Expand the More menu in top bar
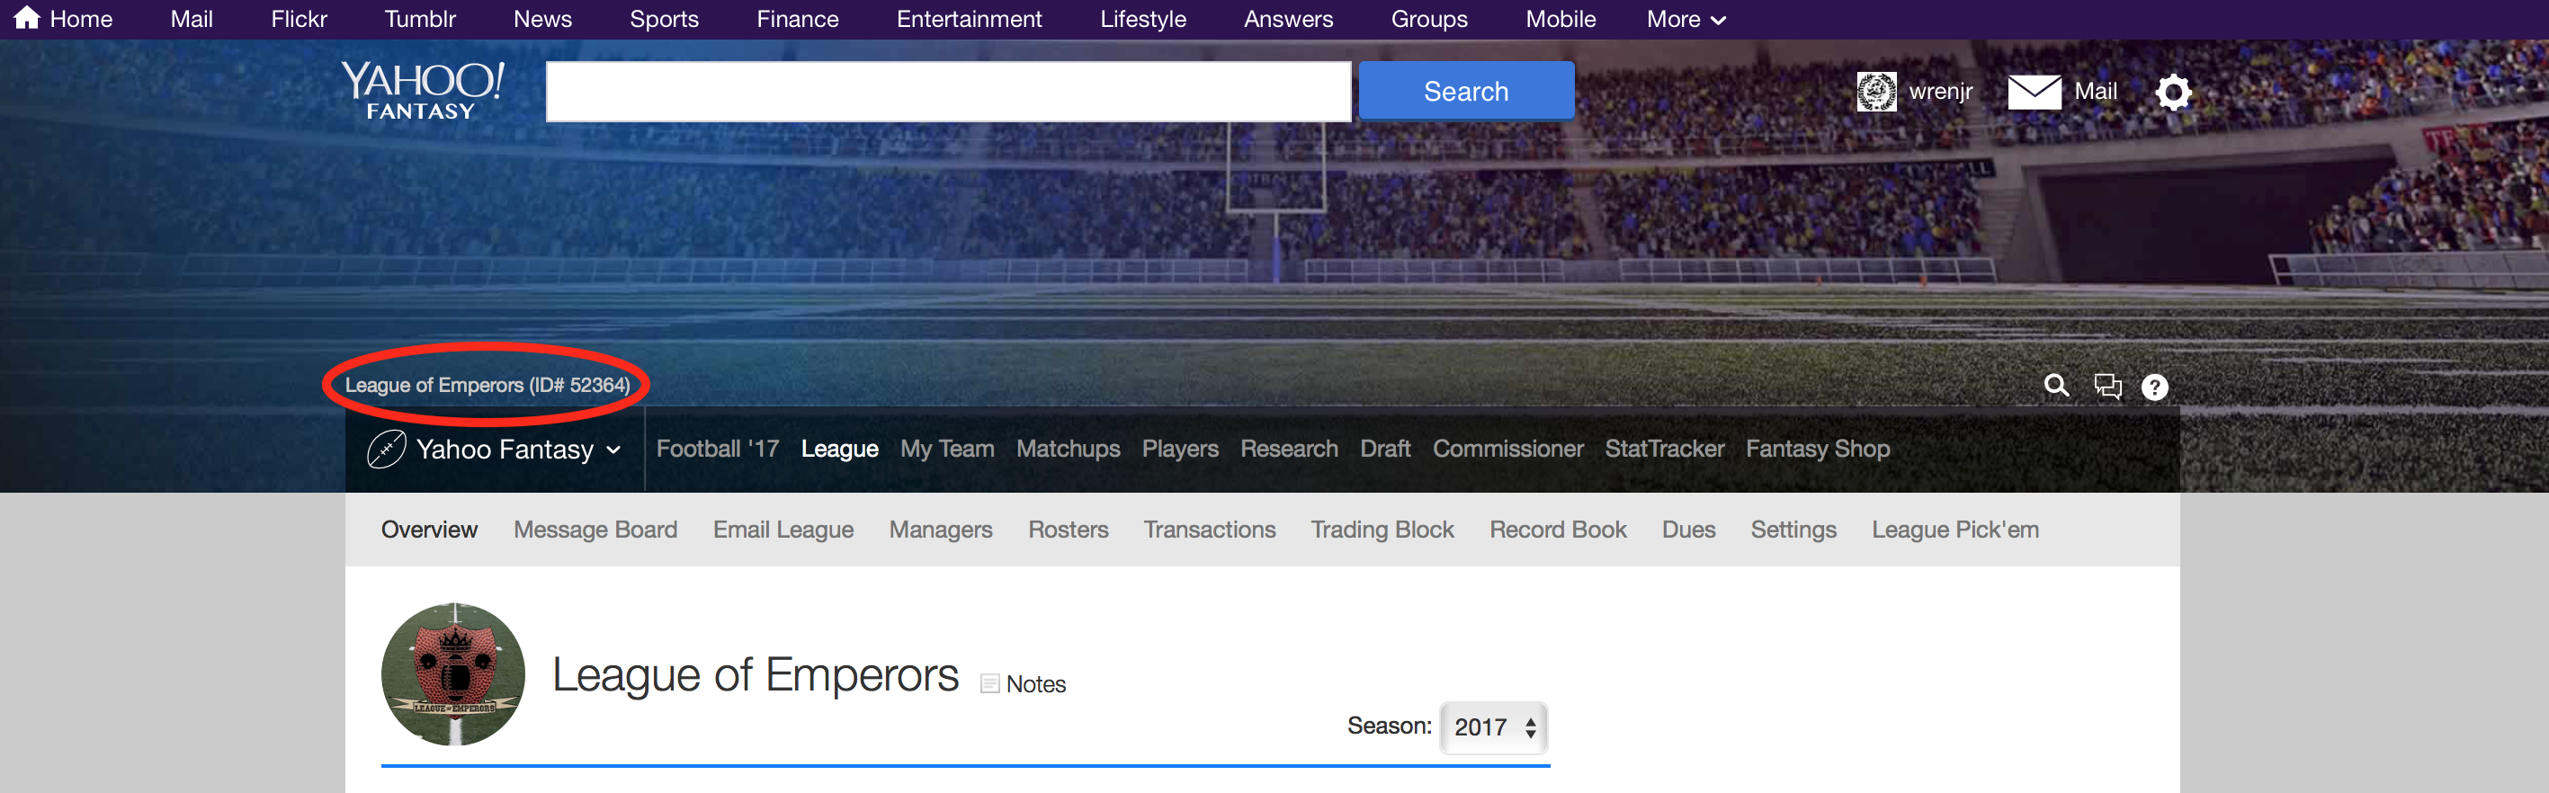The height and width of the screenshot is (793, 2549). 1686,19
